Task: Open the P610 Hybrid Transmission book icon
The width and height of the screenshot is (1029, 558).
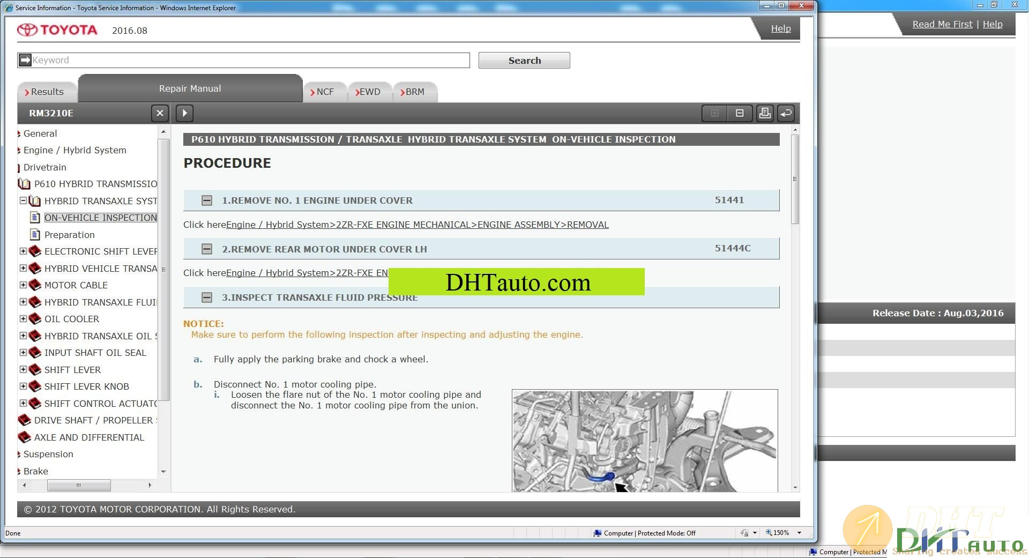Action: (x=24, y=184)
